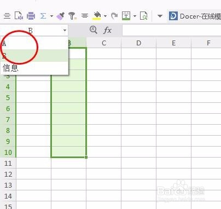Select row 4 header
This screenshot has height=209, width=221.
8,86
